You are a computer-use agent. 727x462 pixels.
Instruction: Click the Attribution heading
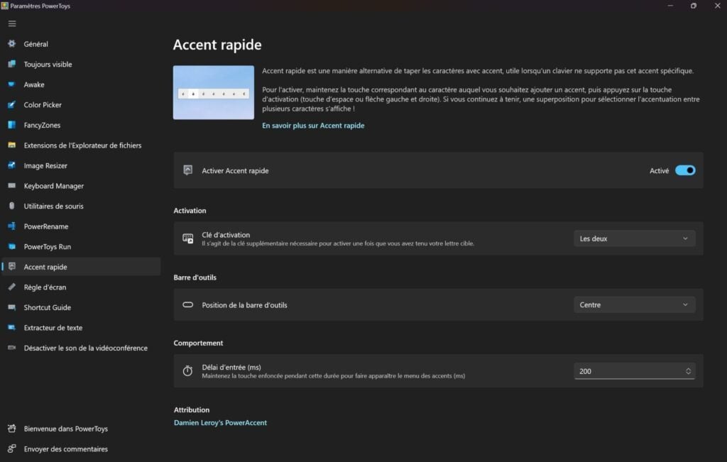[192, 409]
